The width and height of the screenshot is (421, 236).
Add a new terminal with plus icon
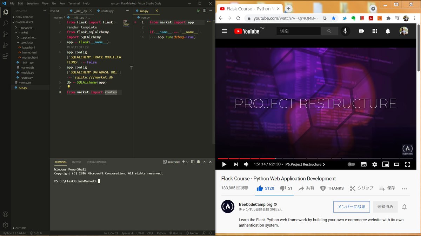point(183,162)
